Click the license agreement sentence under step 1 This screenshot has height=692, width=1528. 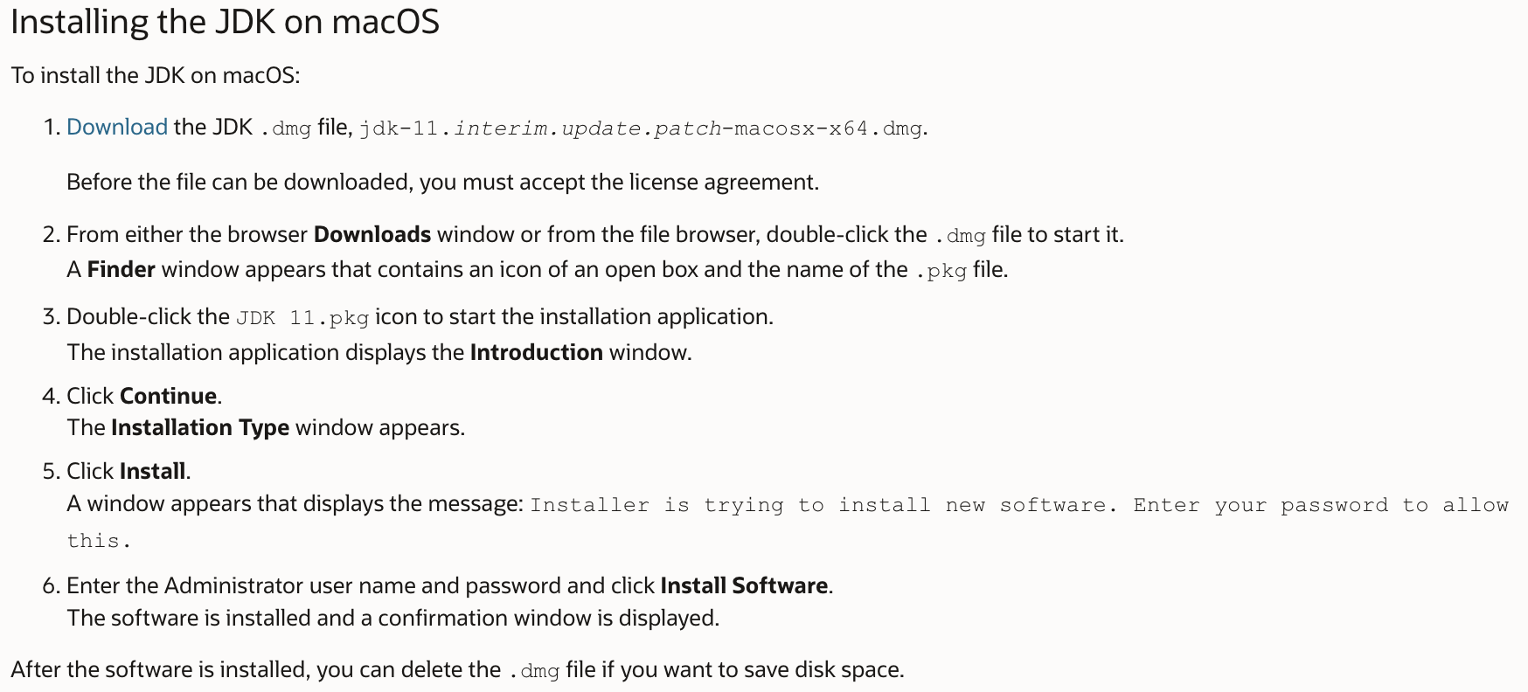pyautogui.click(x=443, y=182)
